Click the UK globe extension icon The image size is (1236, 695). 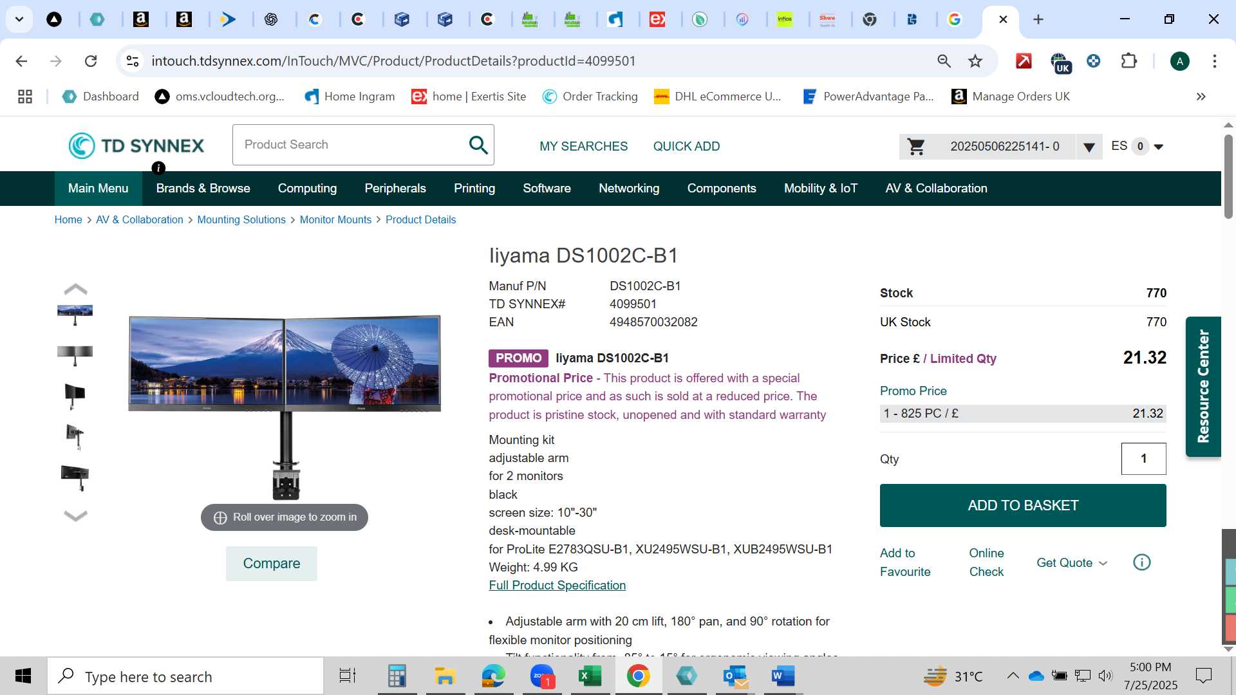click(x=1060, y=62)
